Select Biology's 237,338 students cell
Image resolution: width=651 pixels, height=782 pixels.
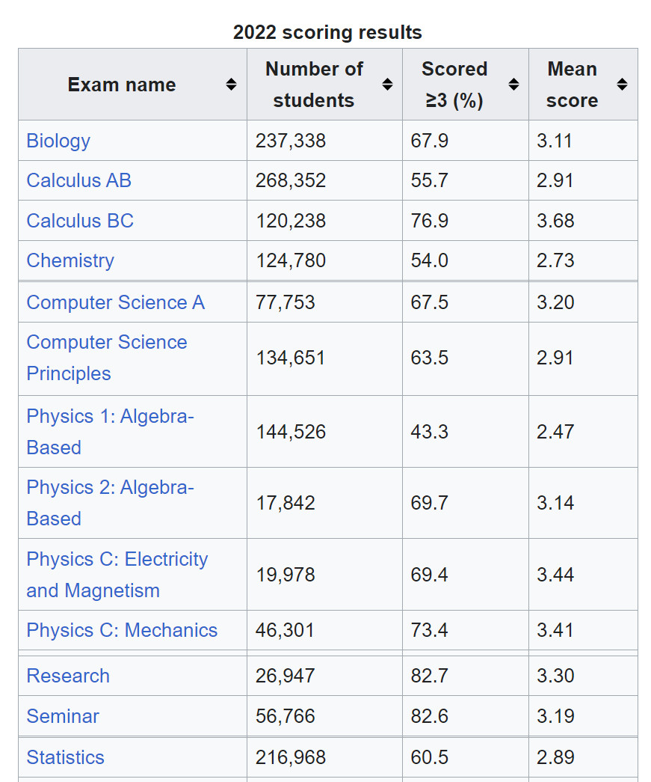pyautogui.click(x=291, y=141)
